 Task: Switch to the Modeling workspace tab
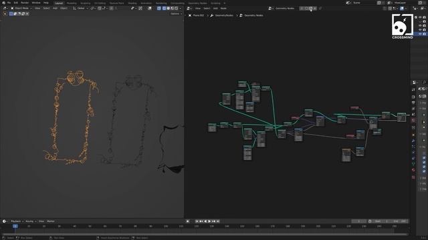point(72,3)
